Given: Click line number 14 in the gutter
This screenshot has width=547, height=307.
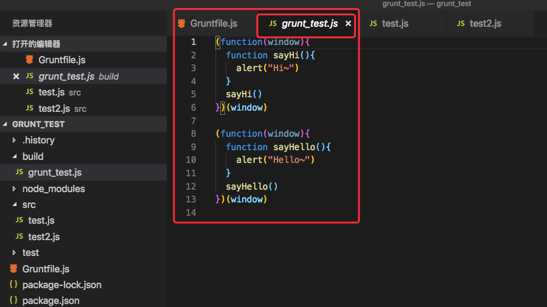Looking at the screenshot, I should pos(191,213).
